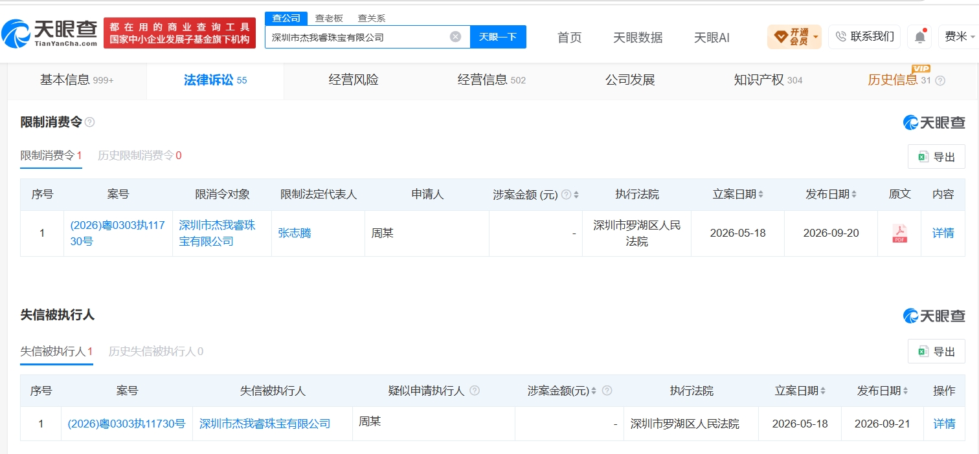Sort restriction table by 立案日期
The image size is (979, 454).
(x=761, y=195)
